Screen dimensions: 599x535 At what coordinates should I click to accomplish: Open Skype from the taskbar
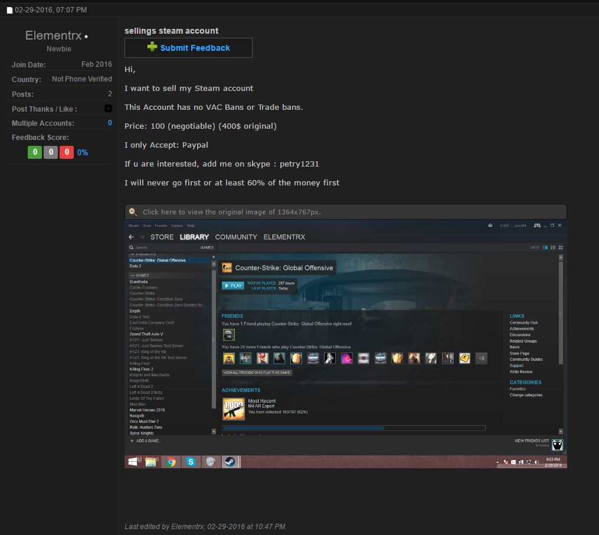[191, 462]
